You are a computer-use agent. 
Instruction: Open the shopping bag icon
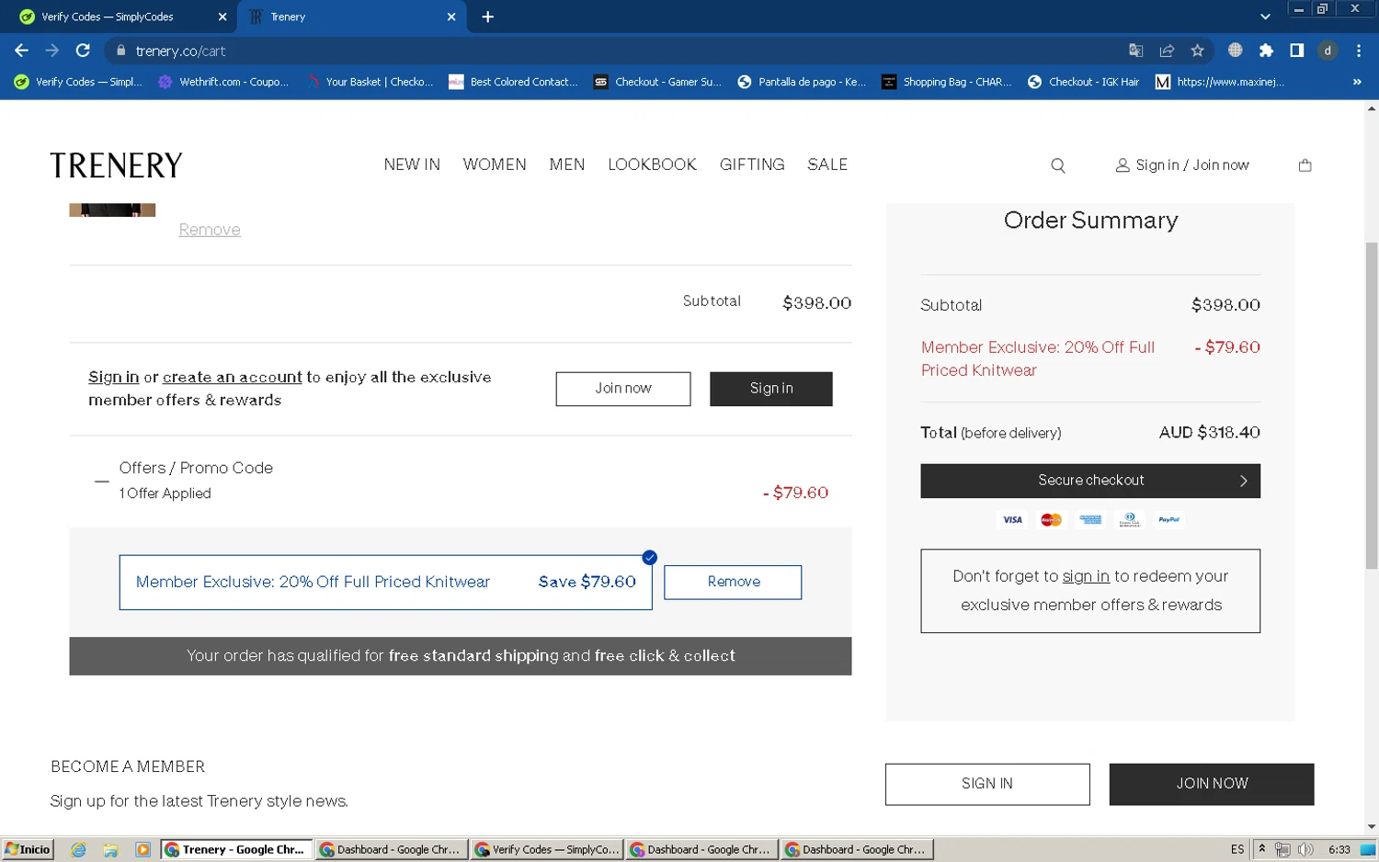click(1305, 165)
